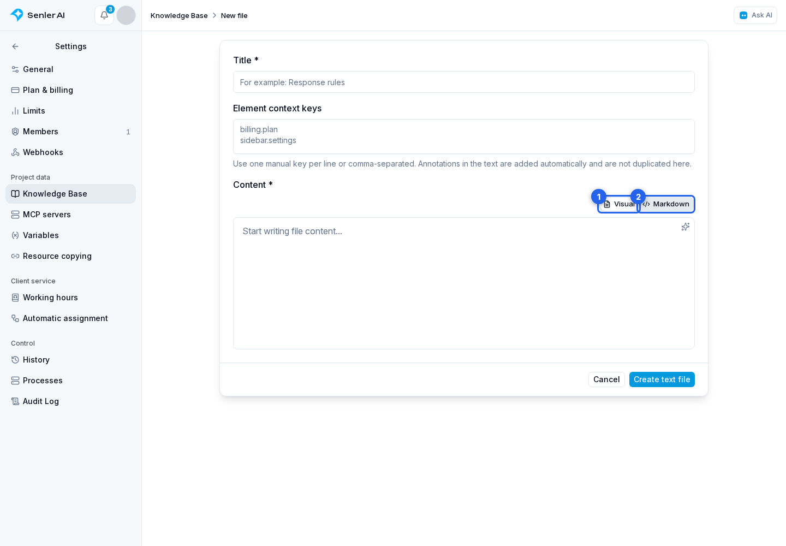Screen dimensions: 786x546
Task: Click the Processes icon
Action: pos(15,381)
